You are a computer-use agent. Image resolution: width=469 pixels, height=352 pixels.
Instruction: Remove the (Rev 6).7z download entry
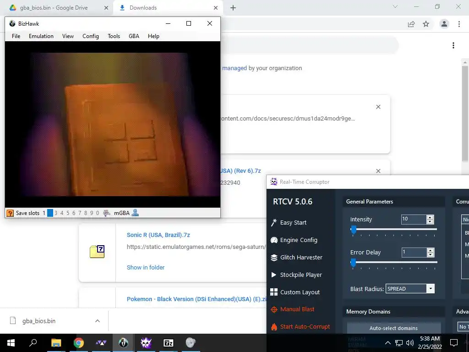pyautogui.click(x=378, y=171)
